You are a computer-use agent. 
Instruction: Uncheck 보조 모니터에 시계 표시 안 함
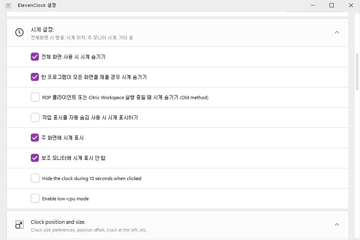[x=35, y=158]
